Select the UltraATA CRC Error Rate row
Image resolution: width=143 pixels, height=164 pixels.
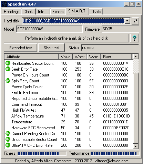69,145
